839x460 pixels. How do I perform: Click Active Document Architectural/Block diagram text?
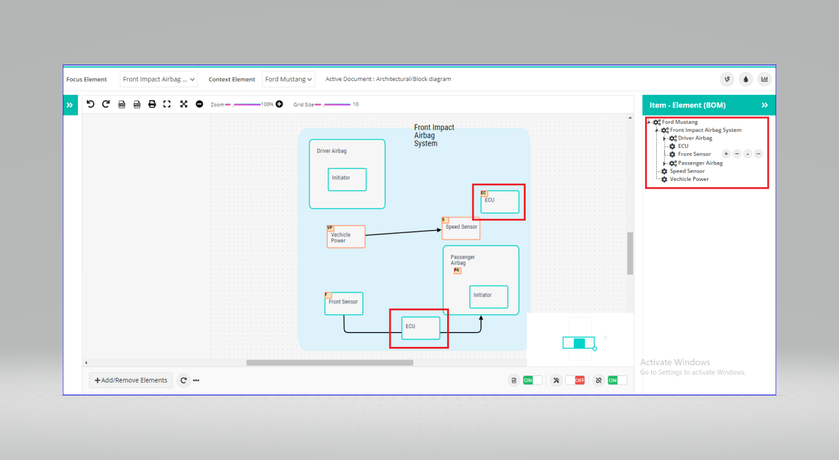coord(388,79)
